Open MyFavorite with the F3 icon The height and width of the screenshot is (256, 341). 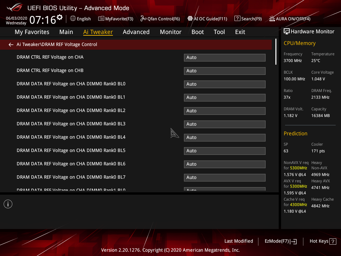[x=116, y=19]
